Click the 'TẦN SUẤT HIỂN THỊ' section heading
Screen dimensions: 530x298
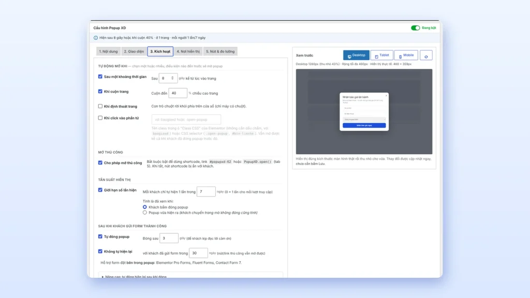tap(114, 180)
